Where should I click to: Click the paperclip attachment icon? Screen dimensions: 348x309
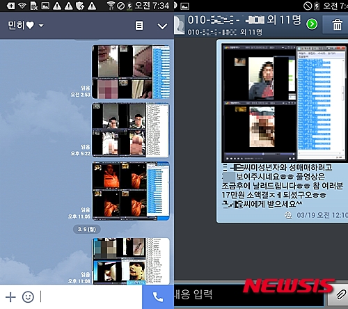point(340,295)
